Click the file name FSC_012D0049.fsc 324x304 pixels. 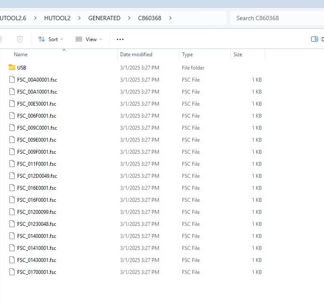tap(37, 176)
